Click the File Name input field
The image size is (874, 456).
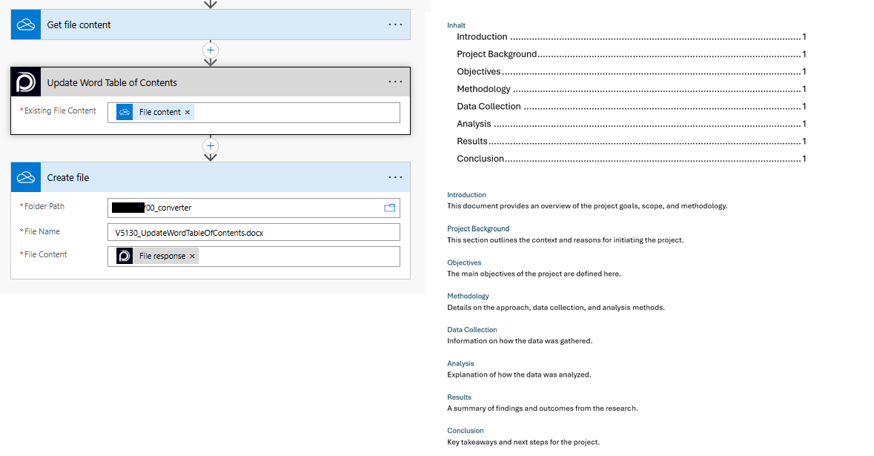[254, 232]
